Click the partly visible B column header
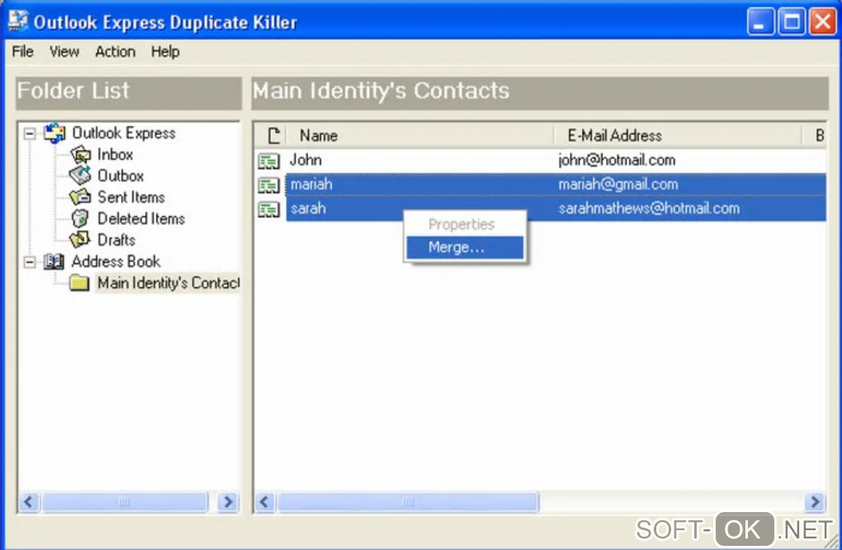This screenshot has height=550, width=842. tap(815, 135)
